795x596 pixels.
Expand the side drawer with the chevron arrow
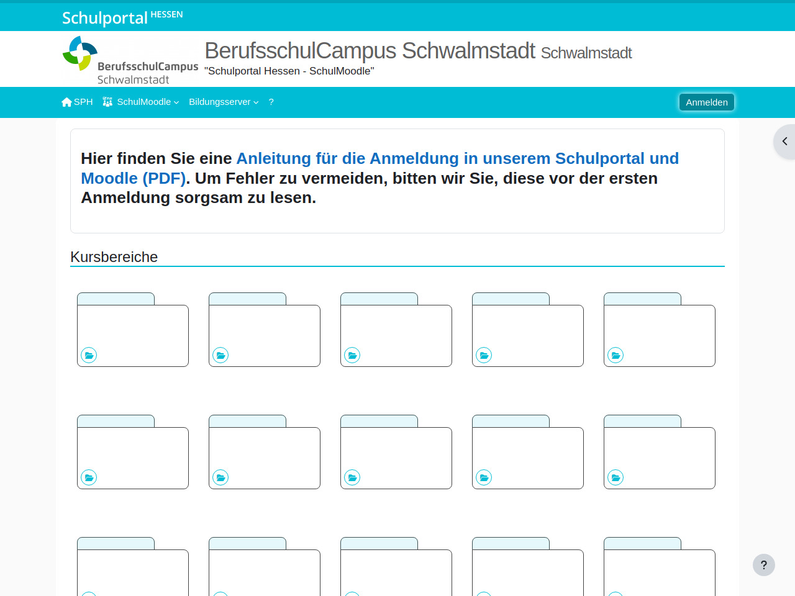[x=784, y=142]
